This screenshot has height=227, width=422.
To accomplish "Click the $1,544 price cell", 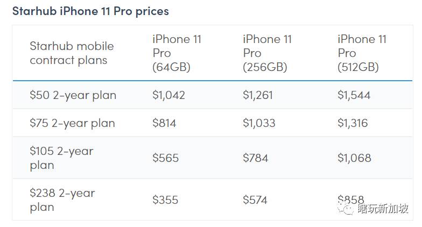I will [354, 95].
